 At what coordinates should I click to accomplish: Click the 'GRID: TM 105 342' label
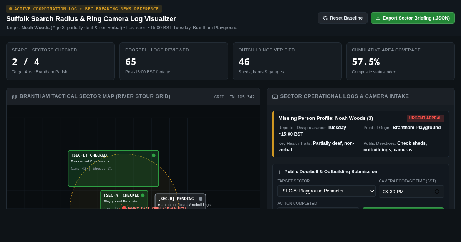point(234,97)
